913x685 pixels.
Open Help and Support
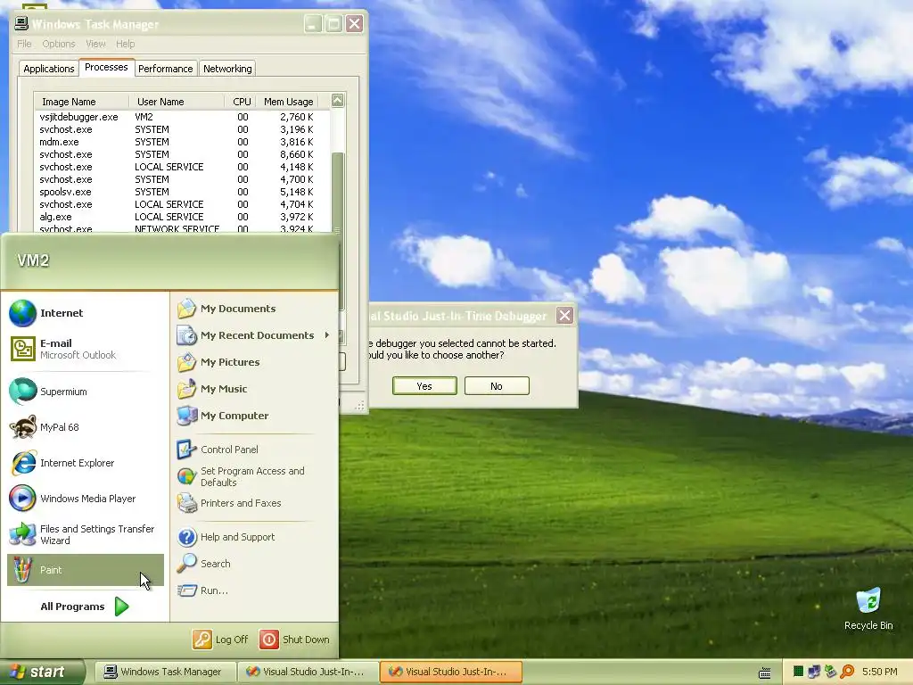254,537
